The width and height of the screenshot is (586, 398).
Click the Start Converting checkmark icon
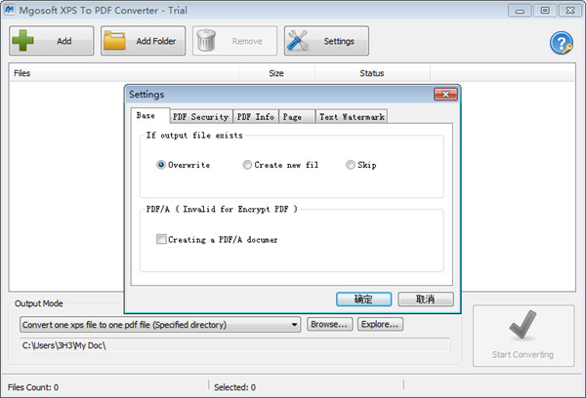coord(523,325)
